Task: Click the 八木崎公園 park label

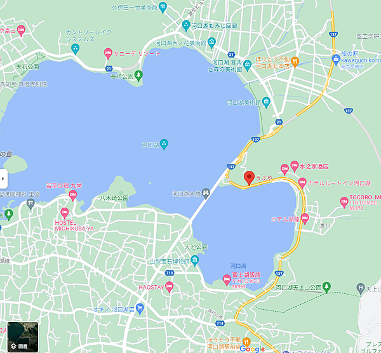Action: point(114,198)
